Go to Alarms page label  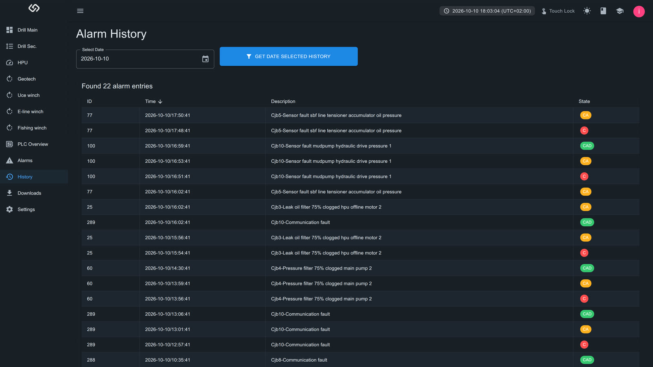(25, 160)
